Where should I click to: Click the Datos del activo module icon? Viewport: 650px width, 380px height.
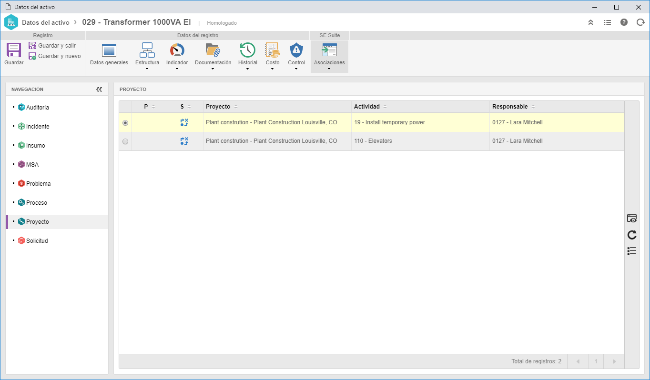click(11, 22)
